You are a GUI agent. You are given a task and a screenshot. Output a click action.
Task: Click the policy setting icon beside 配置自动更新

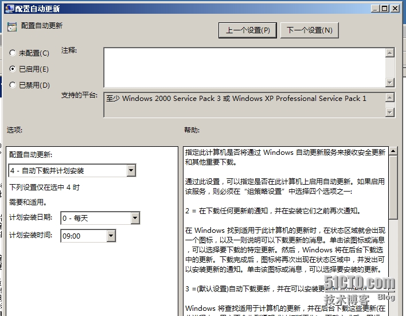coord(12,27)
